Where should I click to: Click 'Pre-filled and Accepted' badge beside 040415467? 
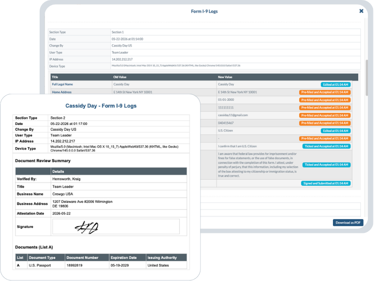click(x=324, y=123)
